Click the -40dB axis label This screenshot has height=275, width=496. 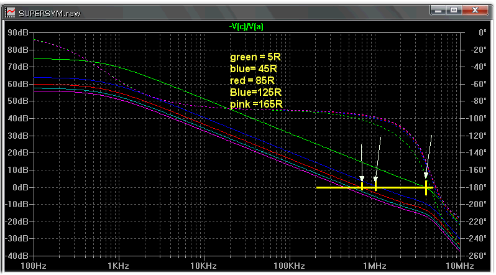16,255
